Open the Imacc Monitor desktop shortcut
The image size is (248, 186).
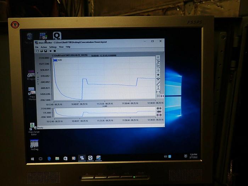pos(32,93)
